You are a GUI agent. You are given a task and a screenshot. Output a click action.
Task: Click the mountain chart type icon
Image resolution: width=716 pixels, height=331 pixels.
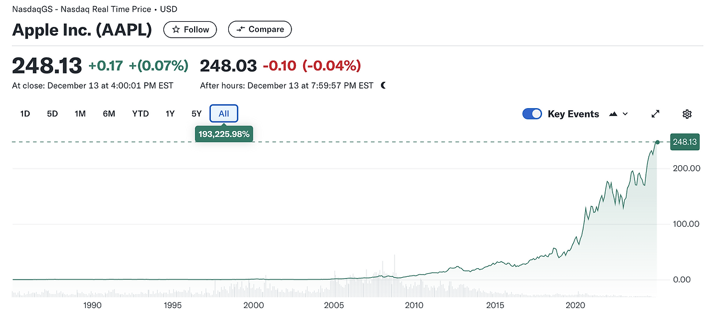tap(613, 114)
